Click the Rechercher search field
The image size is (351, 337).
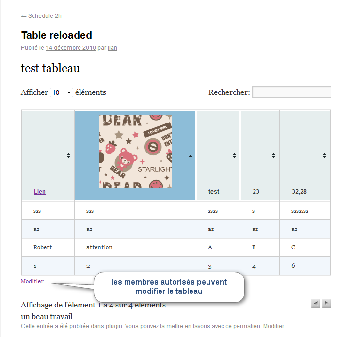click(x=291, y=92)
